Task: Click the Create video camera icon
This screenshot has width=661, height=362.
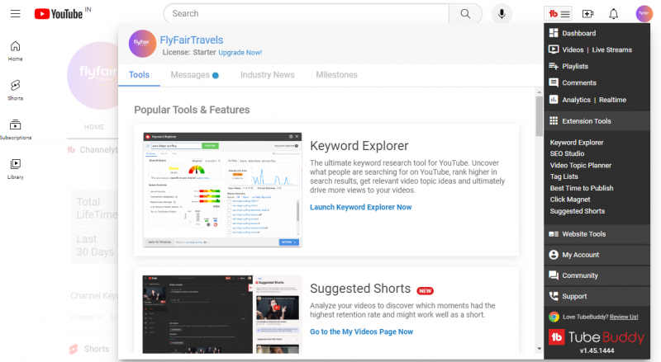Action: coord(587,14)
